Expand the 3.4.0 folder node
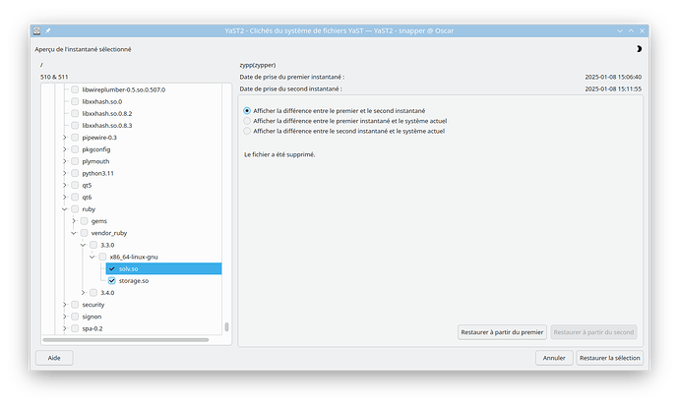This screenshot has height=406, width=679. (84, 293)
